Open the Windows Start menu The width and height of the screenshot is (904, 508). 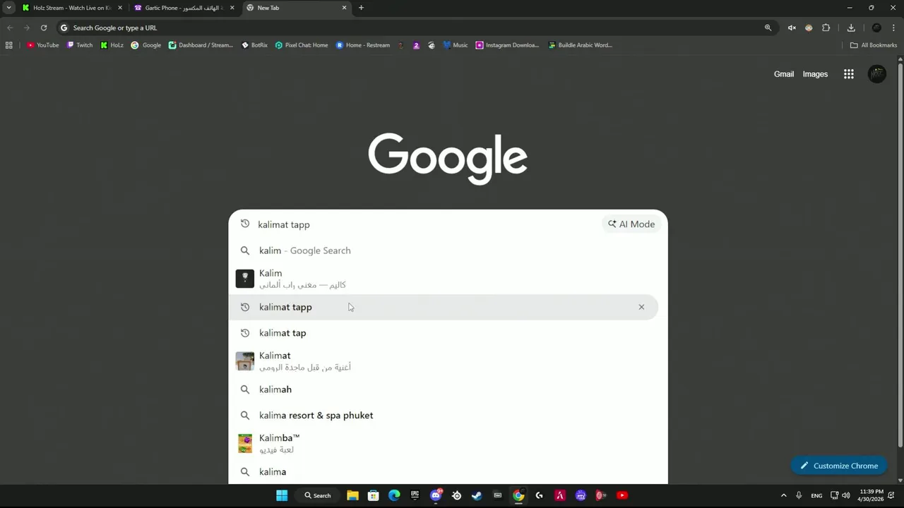282,495
